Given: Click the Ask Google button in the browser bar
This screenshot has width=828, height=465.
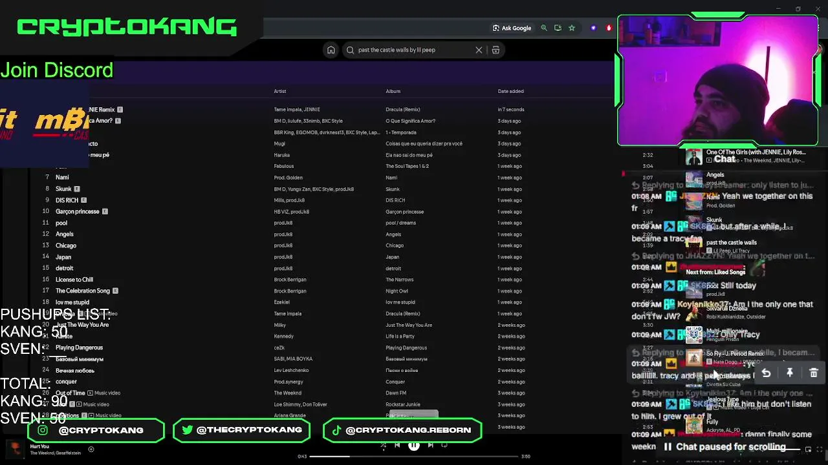Looking at the screenshot, I should (x=512, y=28).
